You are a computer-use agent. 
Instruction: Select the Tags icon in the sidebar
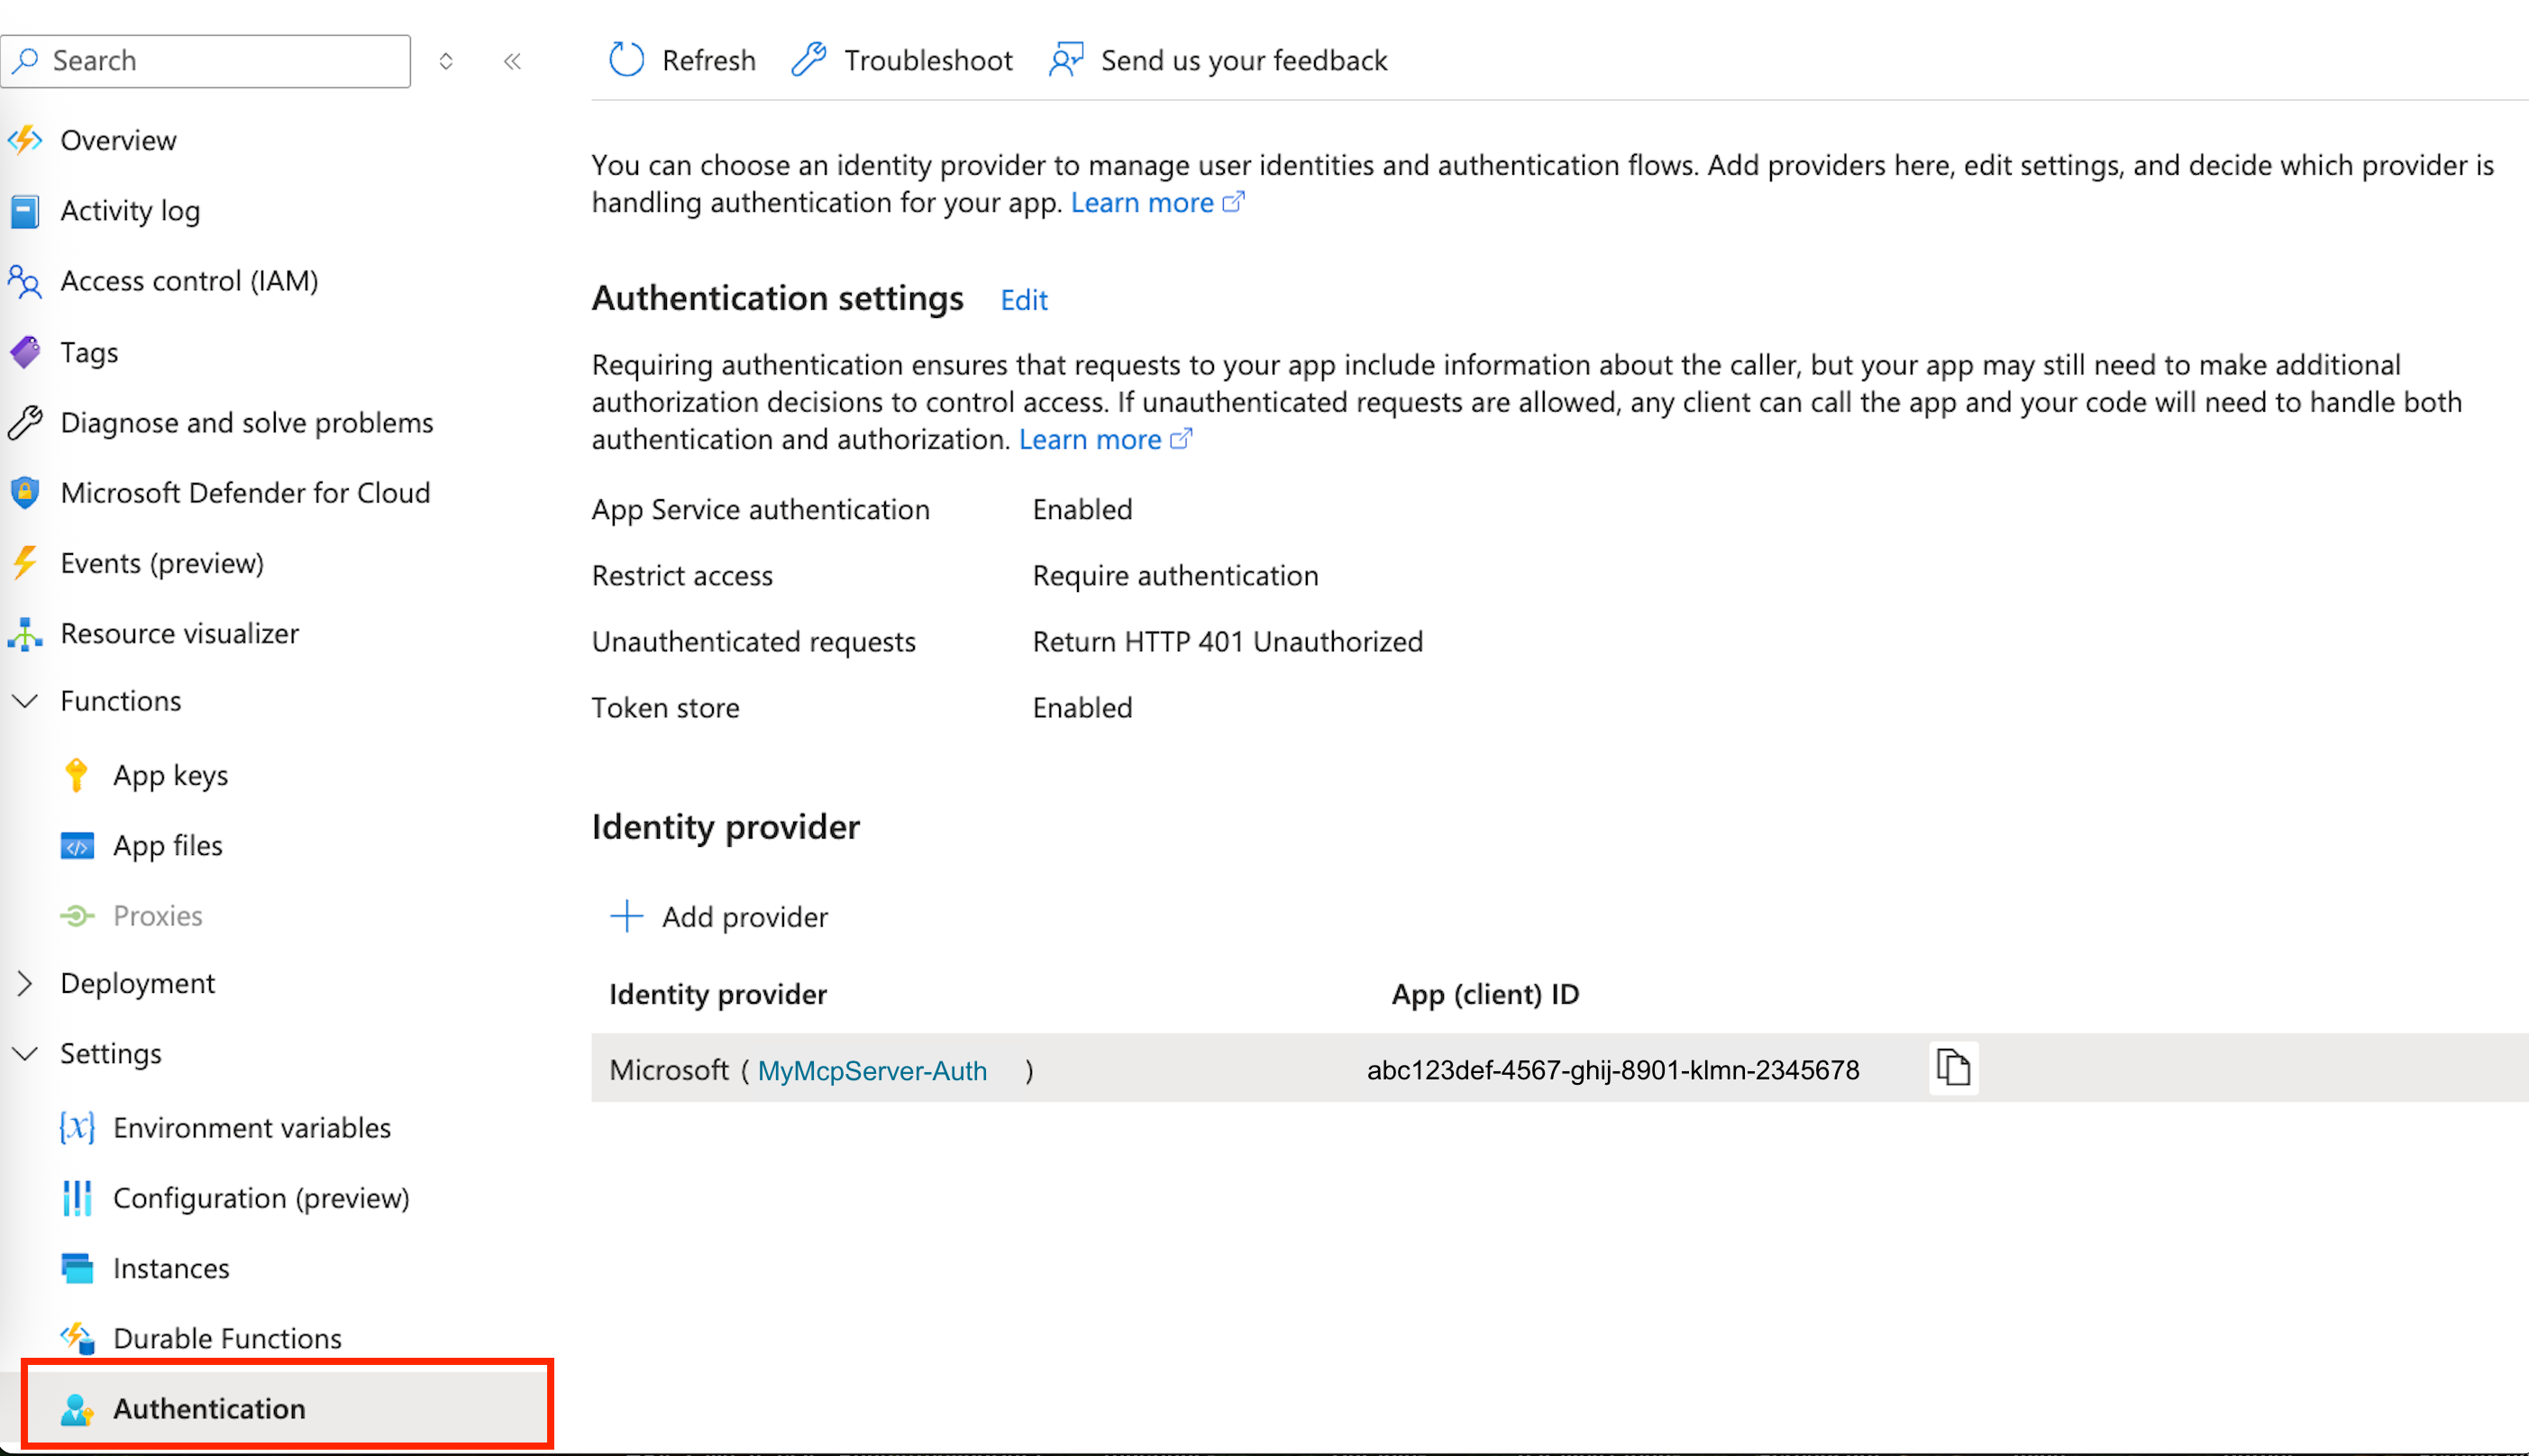(x=25, y=352)
